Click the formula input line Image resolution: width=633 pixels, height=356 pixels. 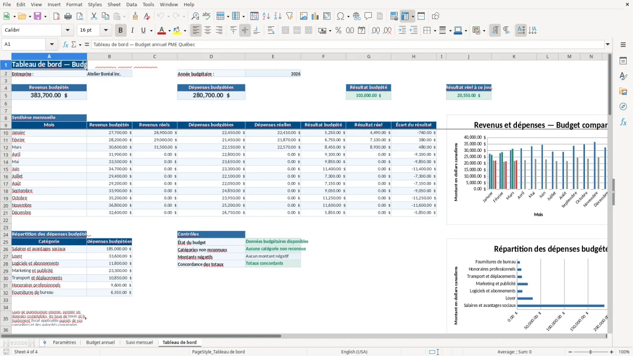[x=347, y=44]
